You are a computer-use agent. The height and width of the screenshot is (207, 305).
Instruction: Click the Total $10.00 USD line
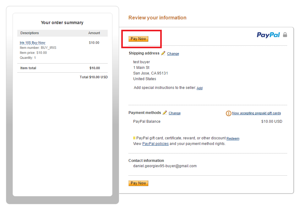(x=94, y=77)
